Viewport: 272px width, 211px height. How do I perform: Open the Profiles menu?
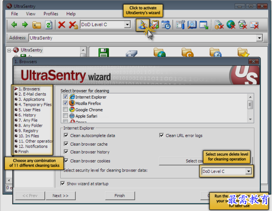[x=51, y=14]
